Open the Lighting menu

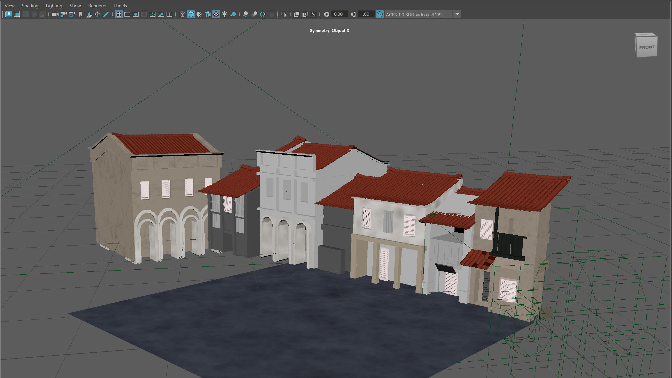coord(54,6)
